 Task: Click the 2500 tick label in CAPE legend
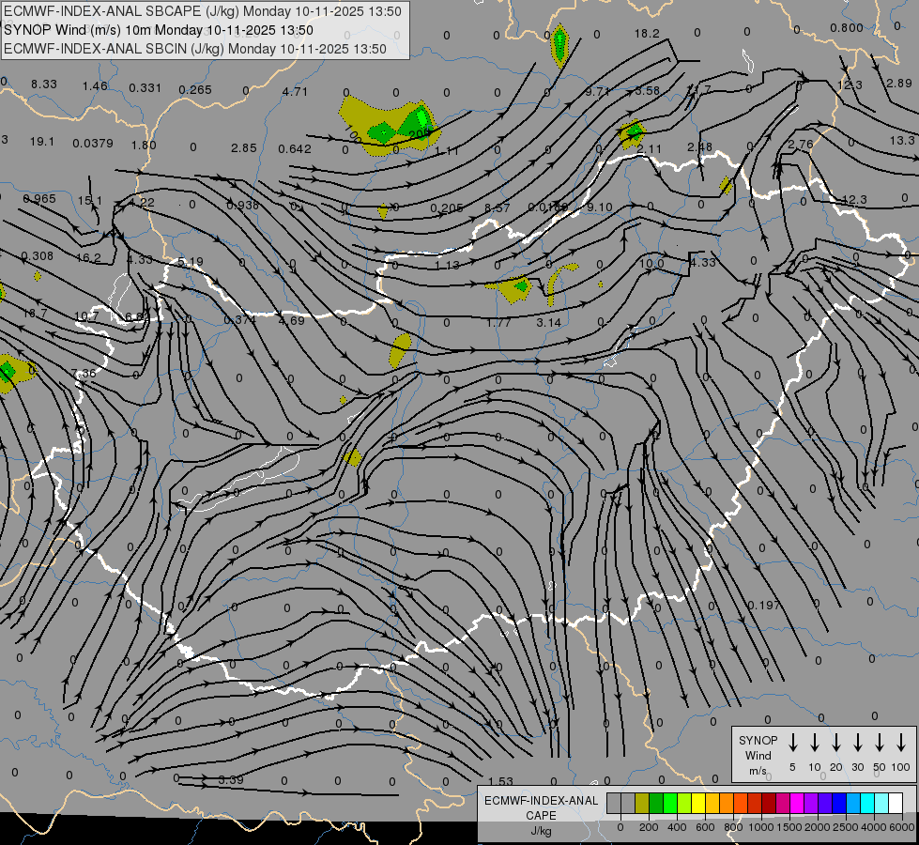pos(846,827)
